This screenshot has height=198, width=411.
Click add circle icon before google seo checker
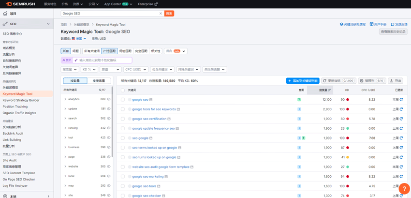[130, 196]
